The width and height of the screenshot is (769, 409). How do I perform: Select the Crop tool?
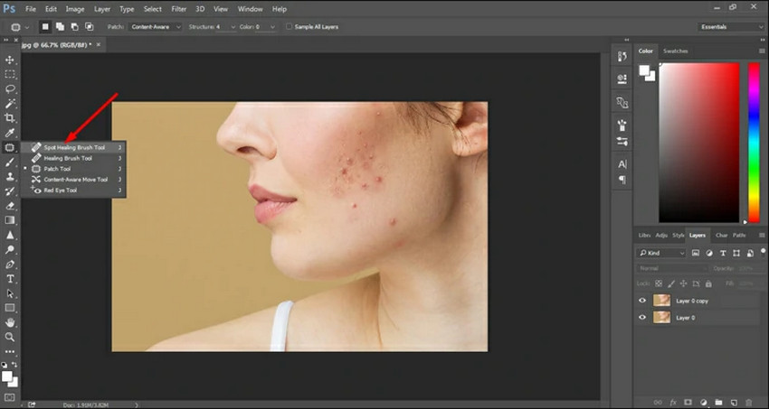click(x=9, y=118)
